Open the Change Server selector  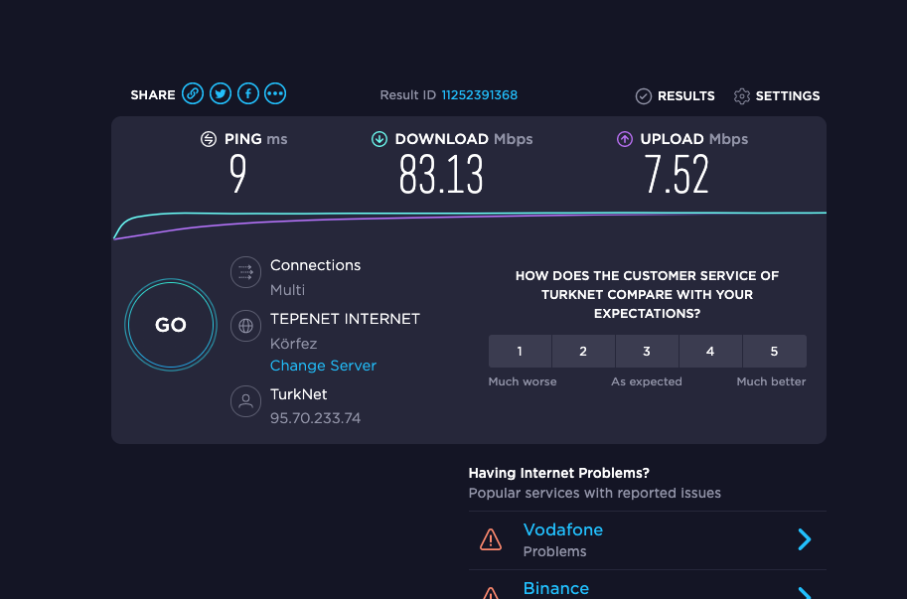click(323, 366)
